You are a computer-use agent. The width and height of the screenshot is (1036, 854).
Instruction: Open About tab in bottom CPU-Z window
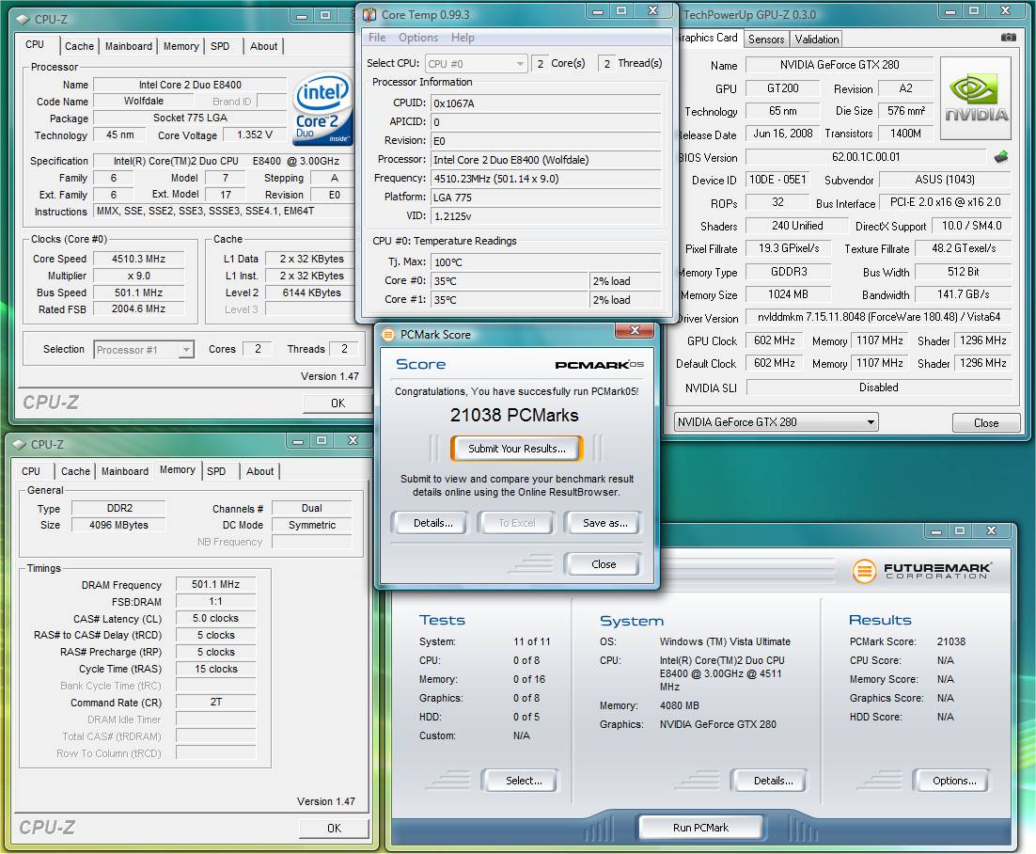(x=259, y=471)
